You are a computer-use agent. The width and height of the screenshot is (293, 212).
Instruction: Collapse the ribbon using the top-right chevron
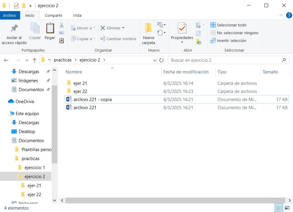click(x=281, y=15)
